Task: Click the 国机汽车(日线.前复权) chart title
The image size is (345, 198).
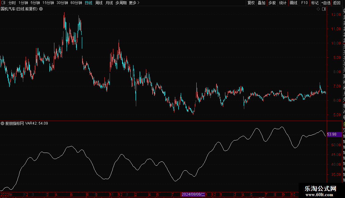Action: (x=19, y=9)
